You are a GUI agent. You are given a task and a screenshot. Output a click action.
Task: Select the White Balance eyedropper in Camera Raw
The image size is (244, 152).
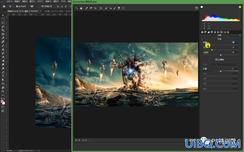(x=87, y=8)
